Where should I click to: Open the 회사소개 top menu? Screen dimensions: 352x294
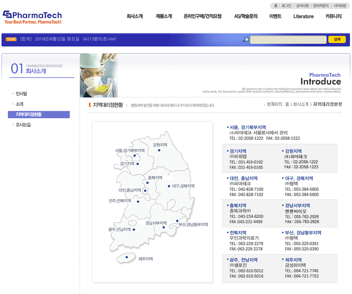click(135, 16)
